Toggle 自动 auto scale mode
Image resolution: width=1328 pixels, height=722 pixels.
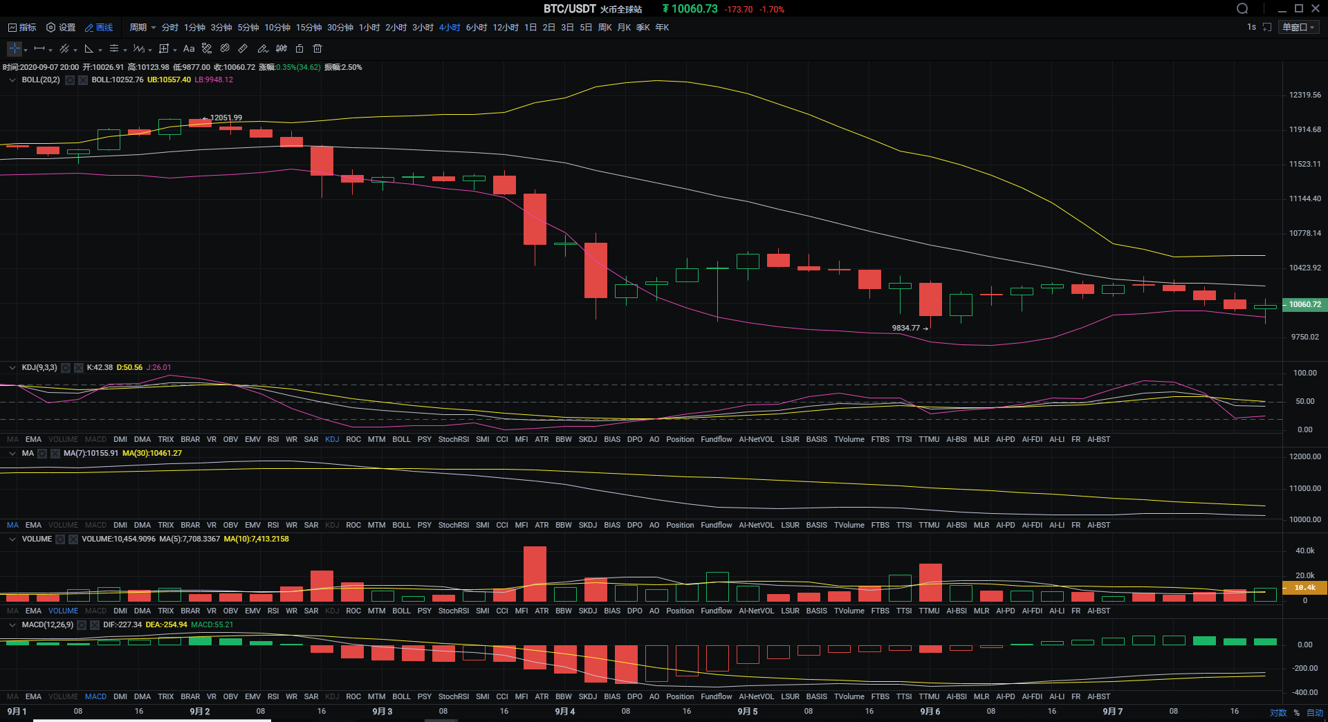(x=1315, y=712)
